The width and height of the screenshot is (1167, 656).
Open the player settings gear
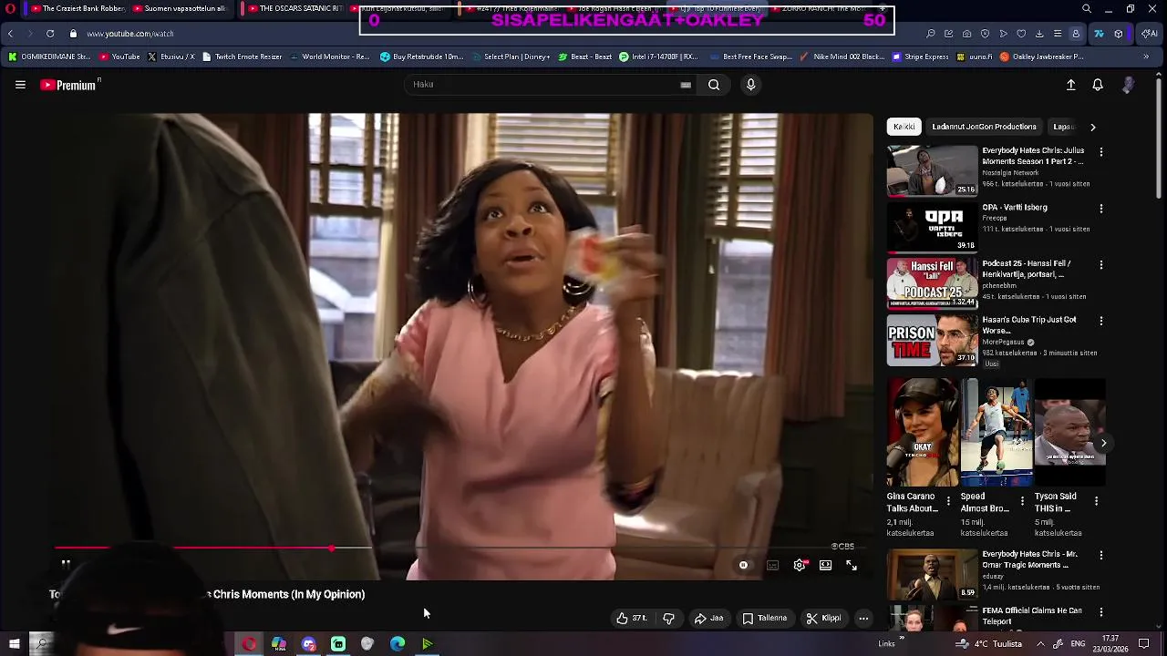(x=800, y=565)
